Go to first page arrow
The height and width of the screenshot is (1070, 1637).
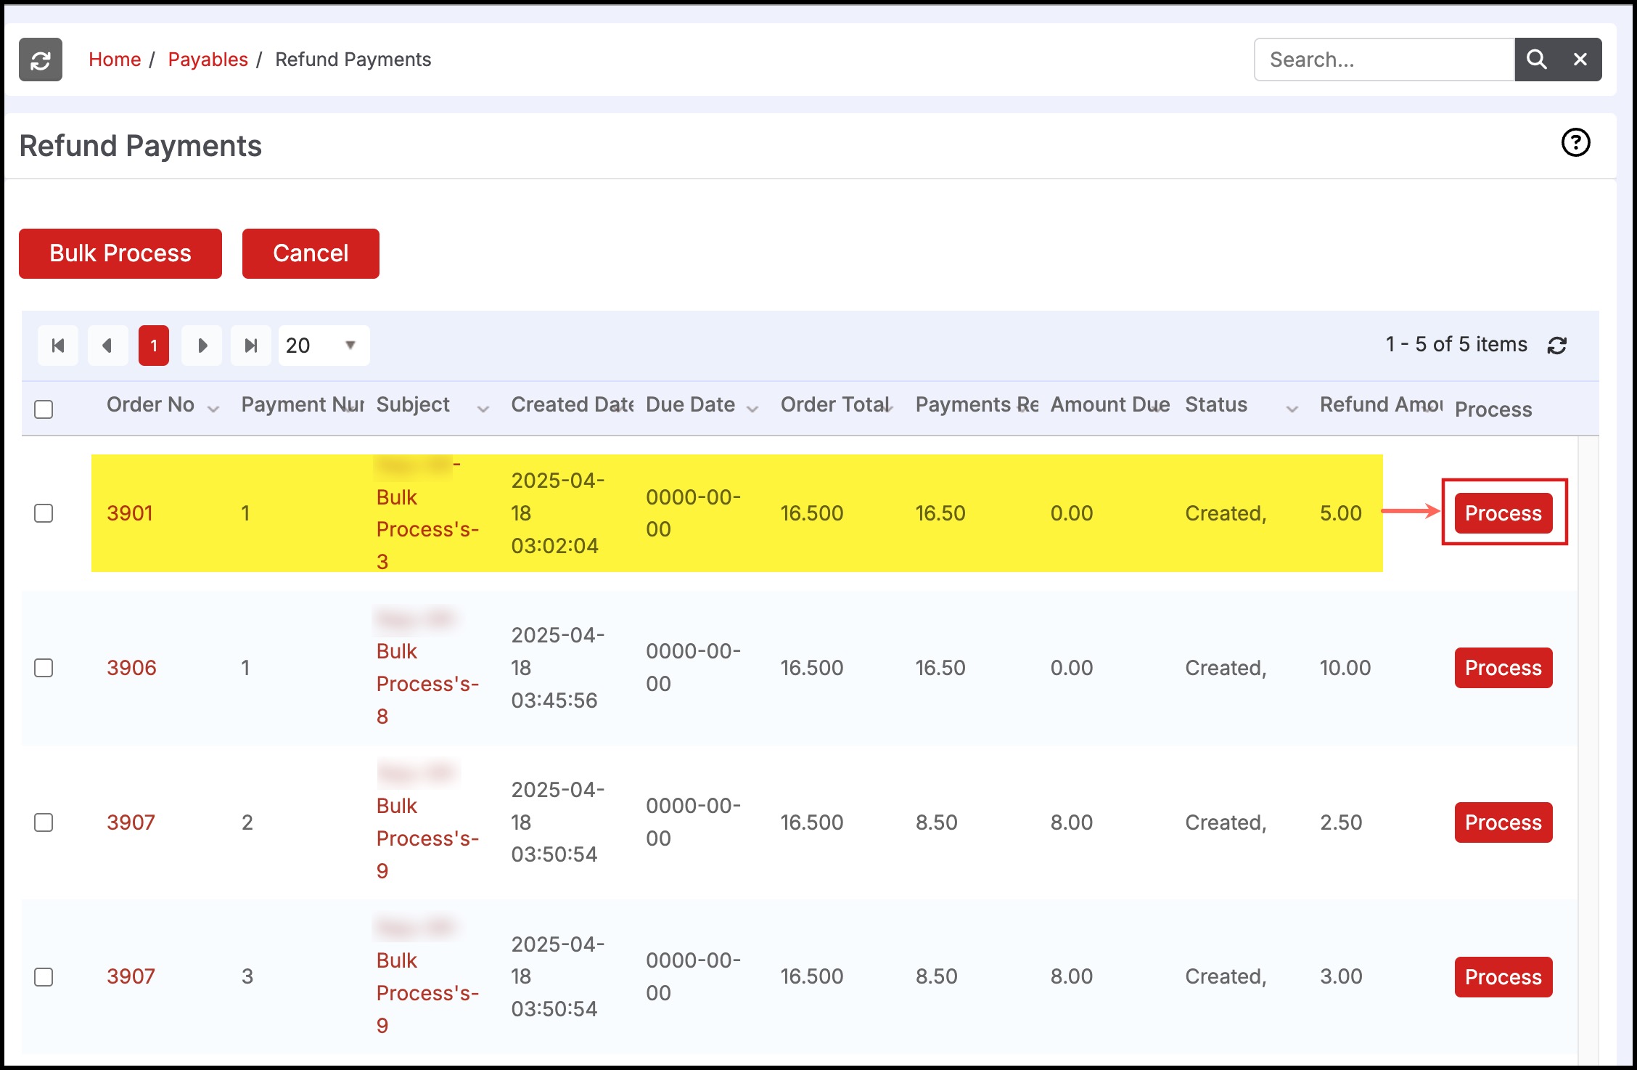(58, 346)
